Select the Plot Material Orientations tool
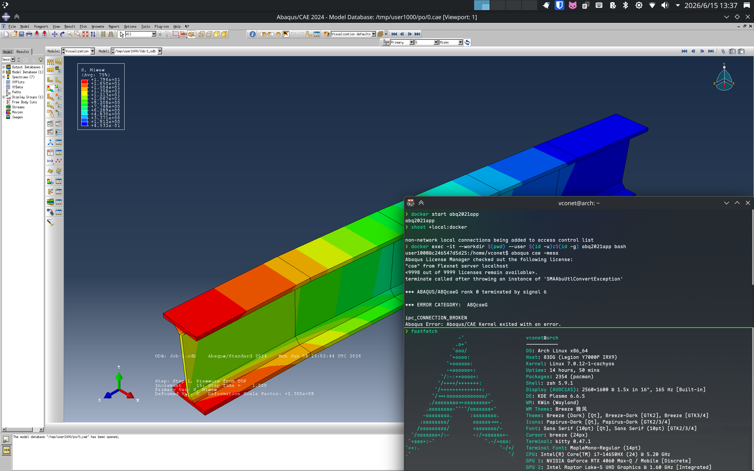 point(50,106)
